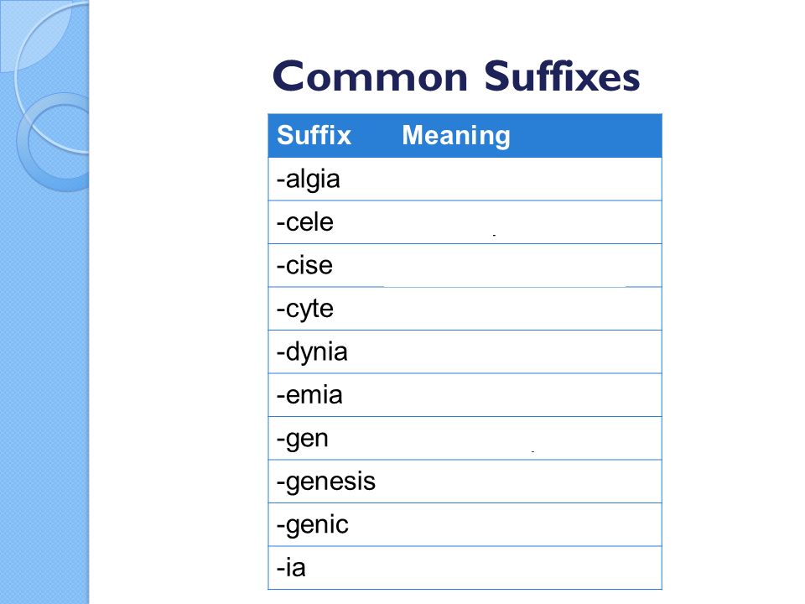Click the -genic suffix row

click(x=465, y=524)
